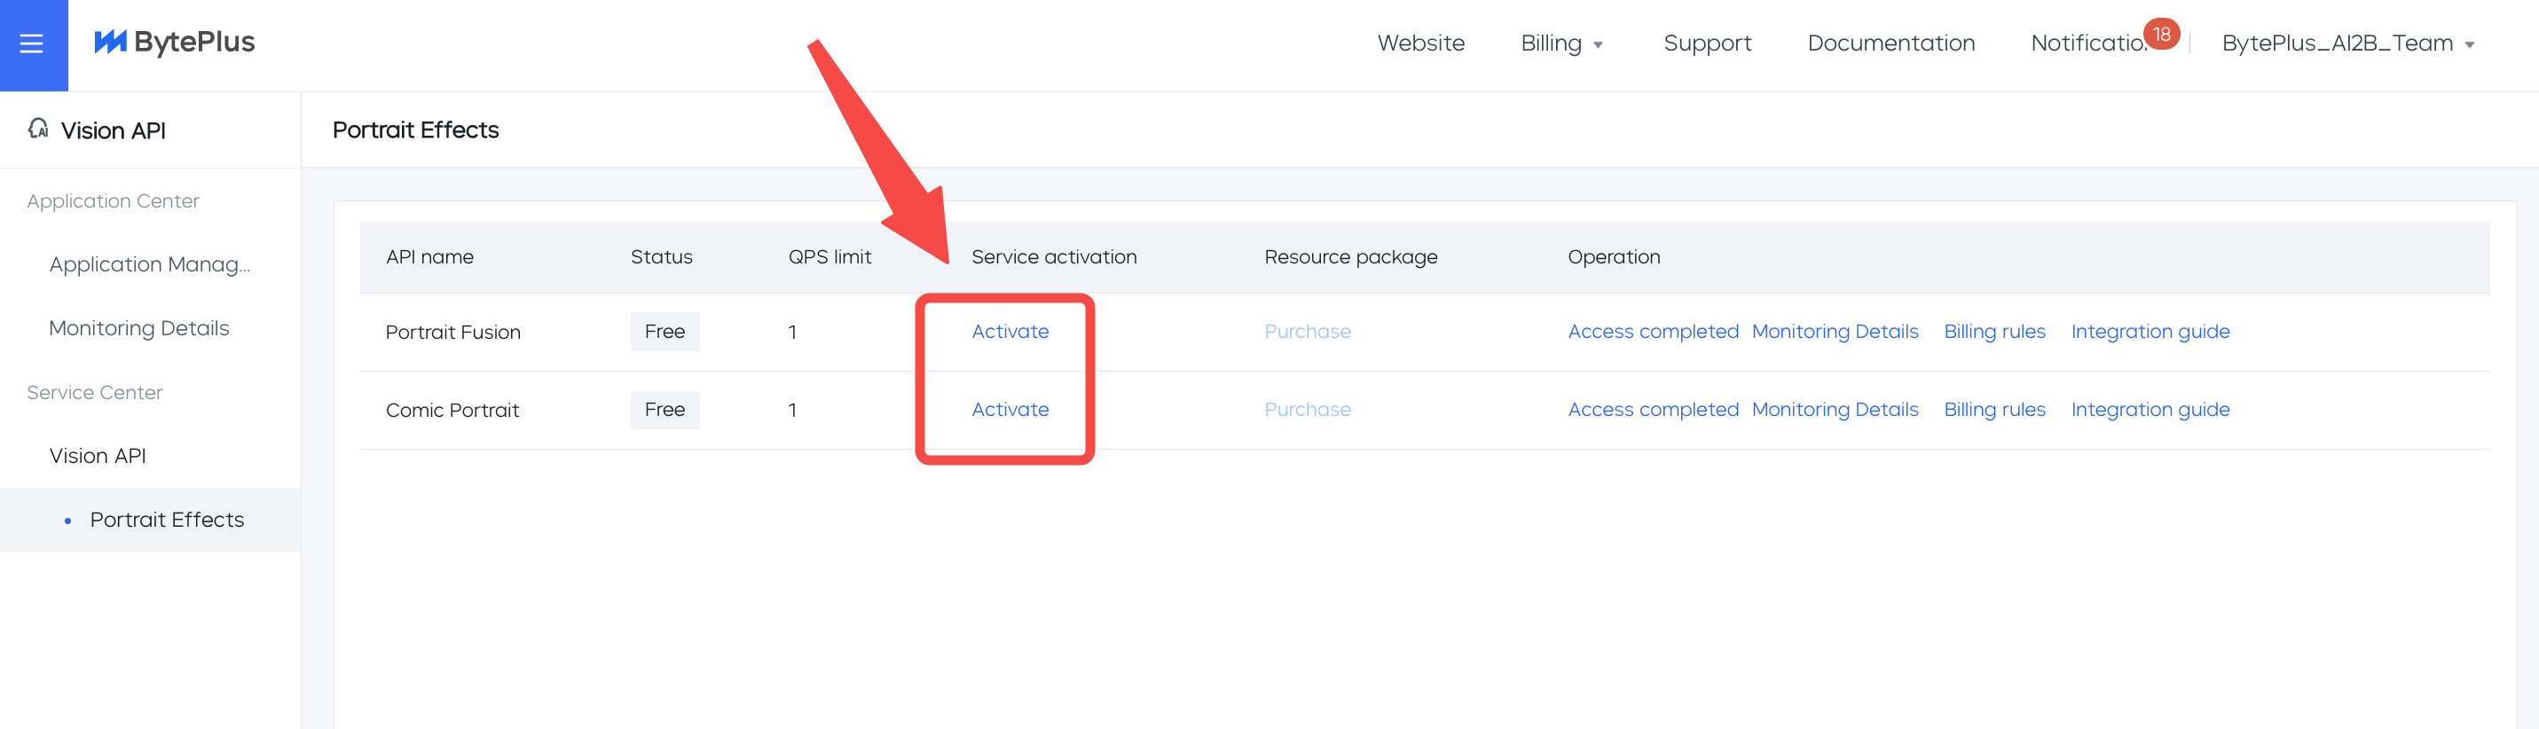
Task: Activate the Portrait Fusion service
Action: click(1010, 331)
